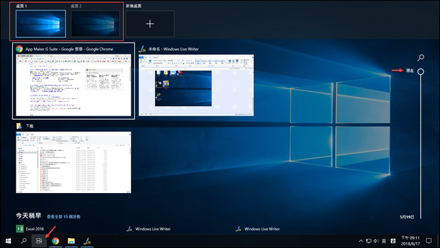Screen dimensions: 440x248
Task: Click the Live Writer icon beside 未命名 title
Action: click(x=142, y=49)
